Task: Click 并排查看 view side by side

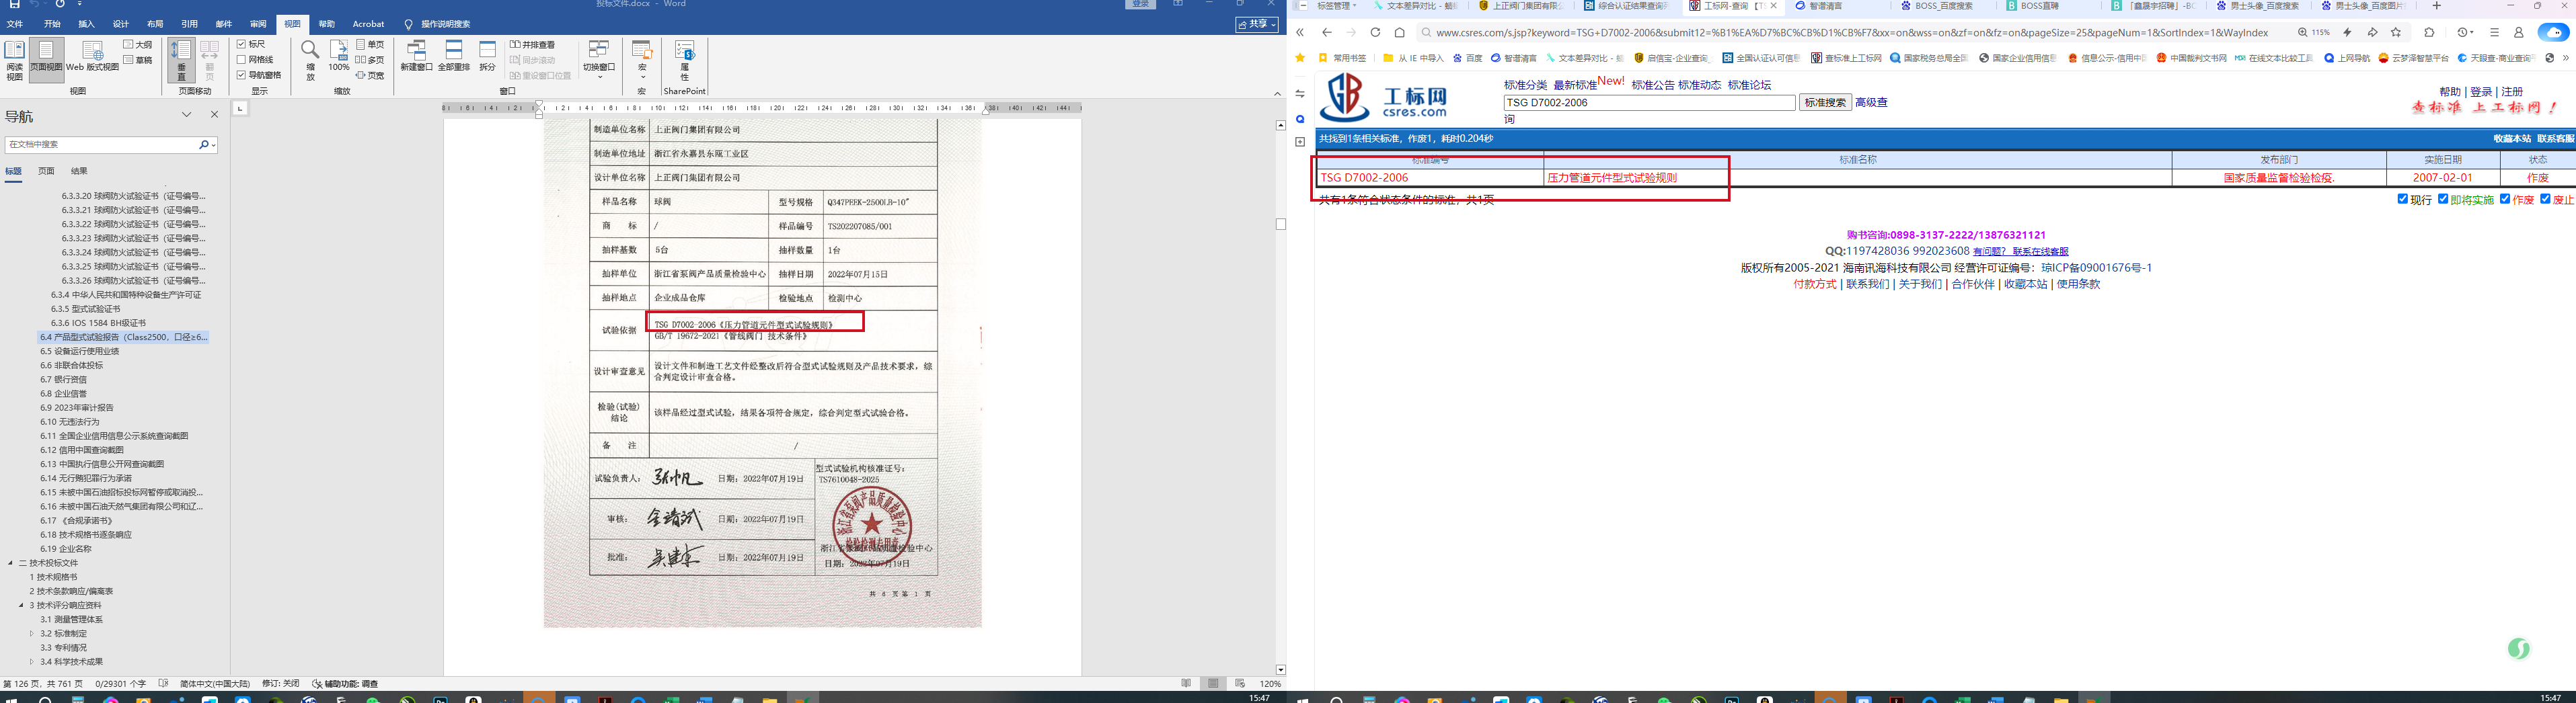Action: tap(532, 45)
